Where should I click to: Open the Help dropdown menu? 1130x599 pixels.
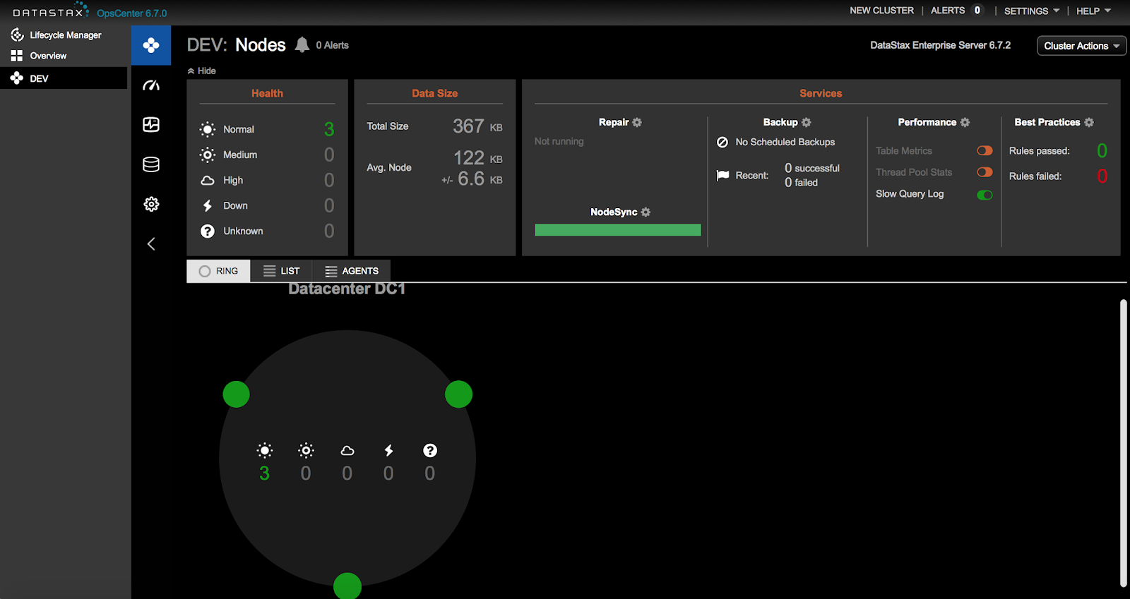pyautogui.click(x=1094, y=11)
